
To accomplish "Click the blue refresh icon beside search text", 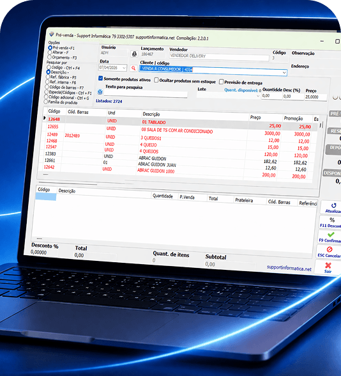I will point(100,91).
